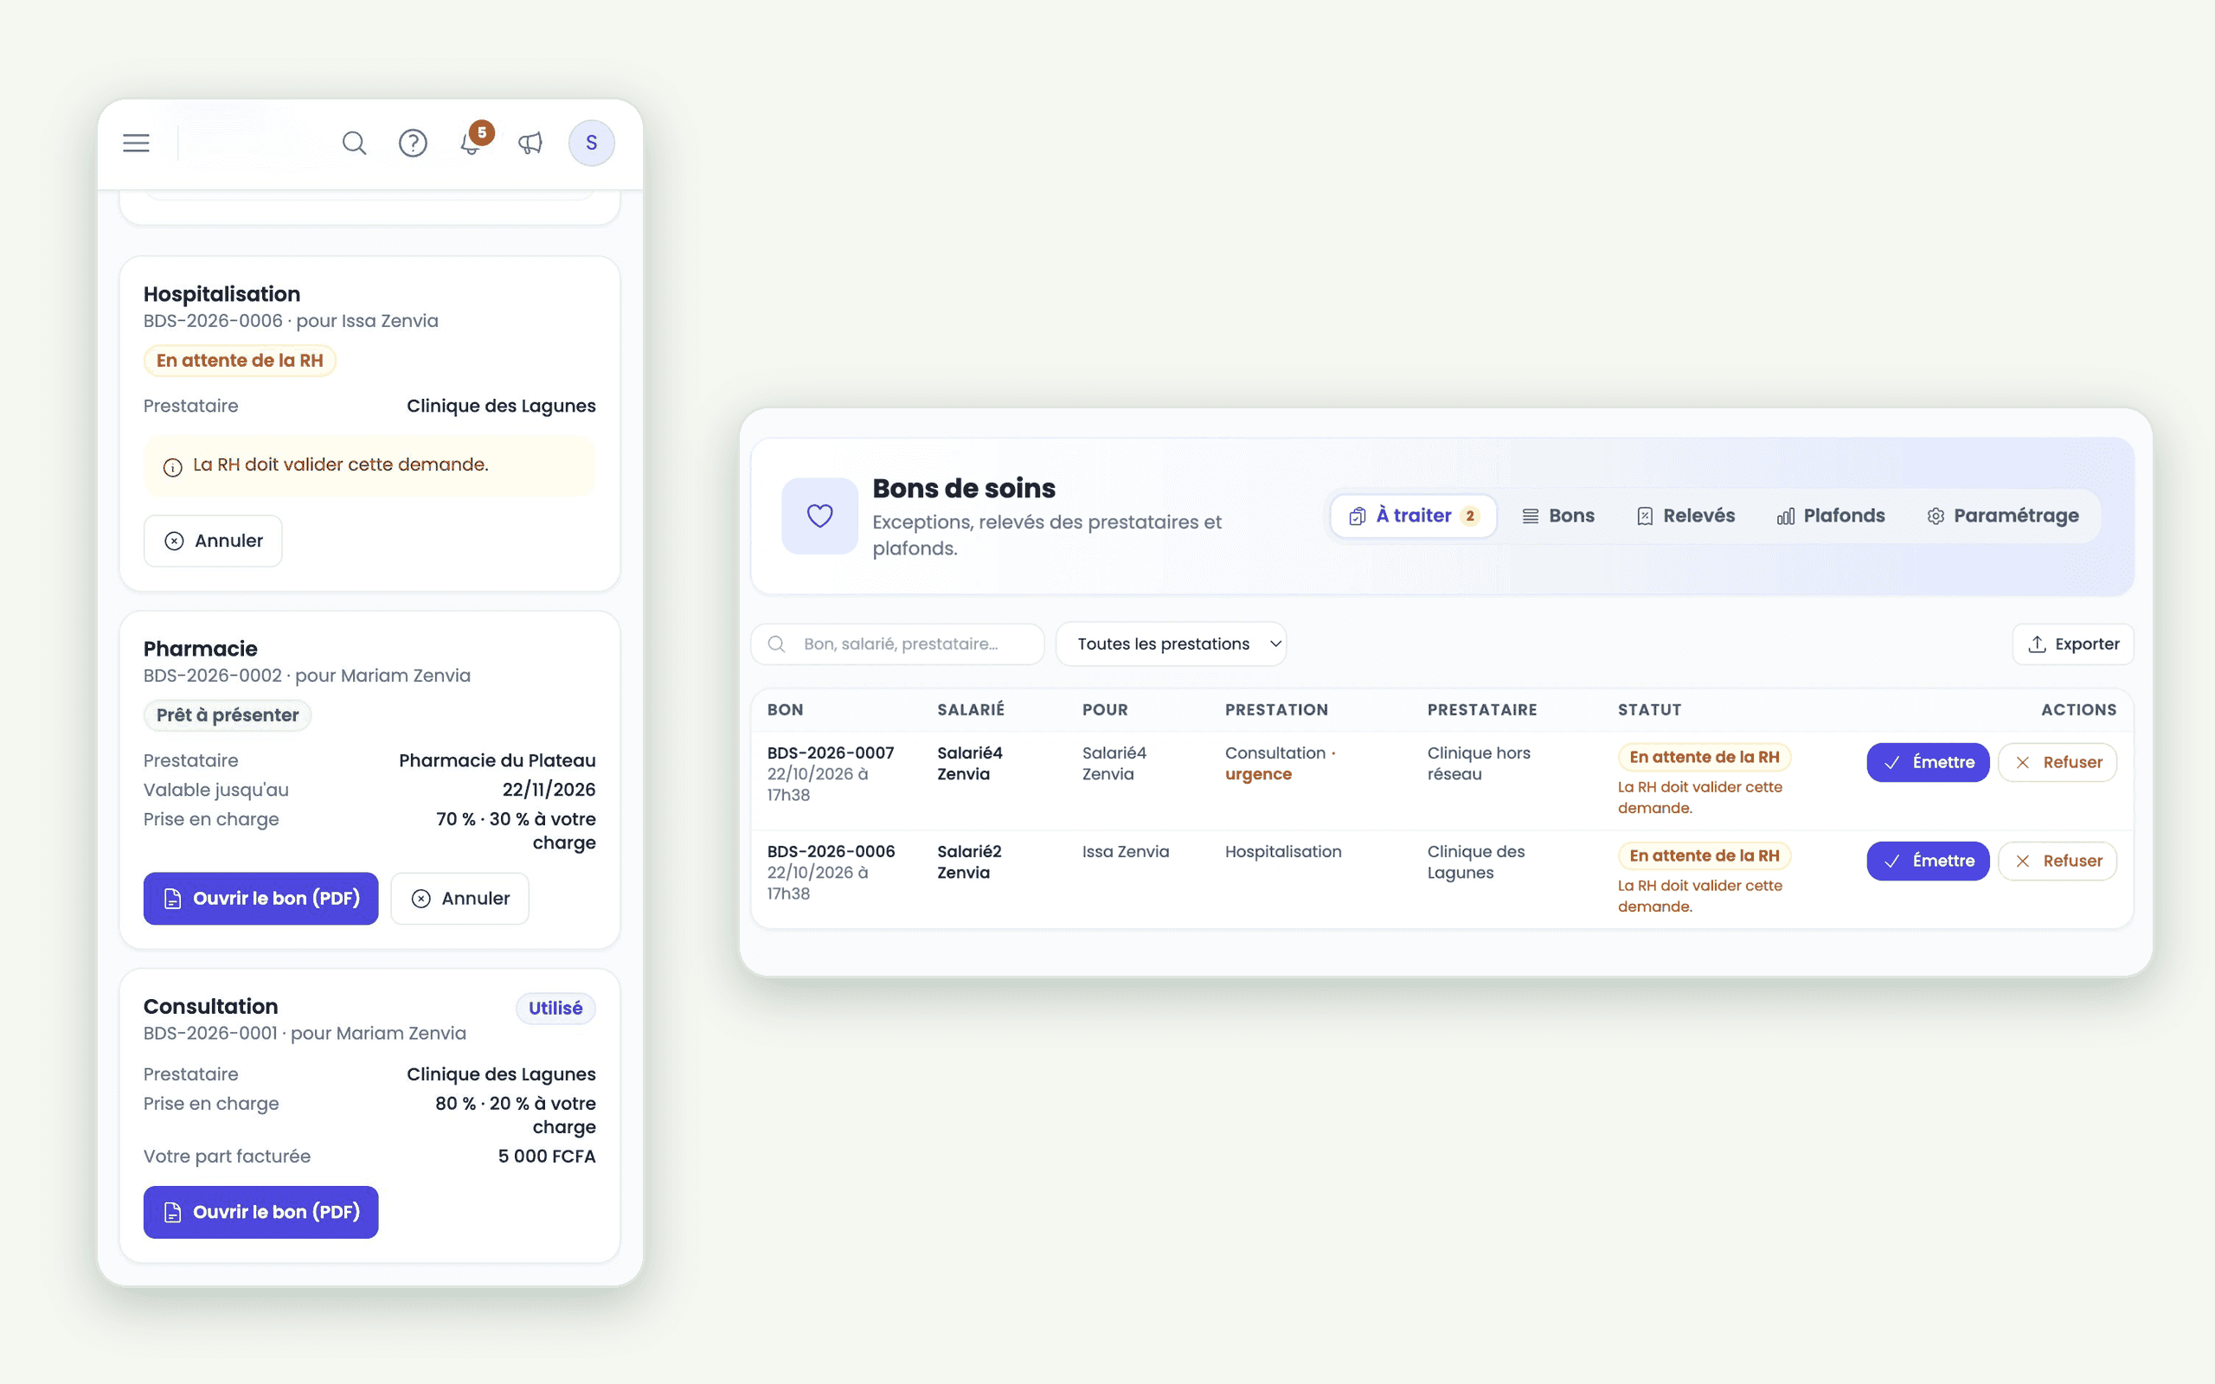The width and height of the screenshot is (2215, 1384).
Task: Click the En attente de la RH badge on Hospitalisation card
Action: (240, 361)
